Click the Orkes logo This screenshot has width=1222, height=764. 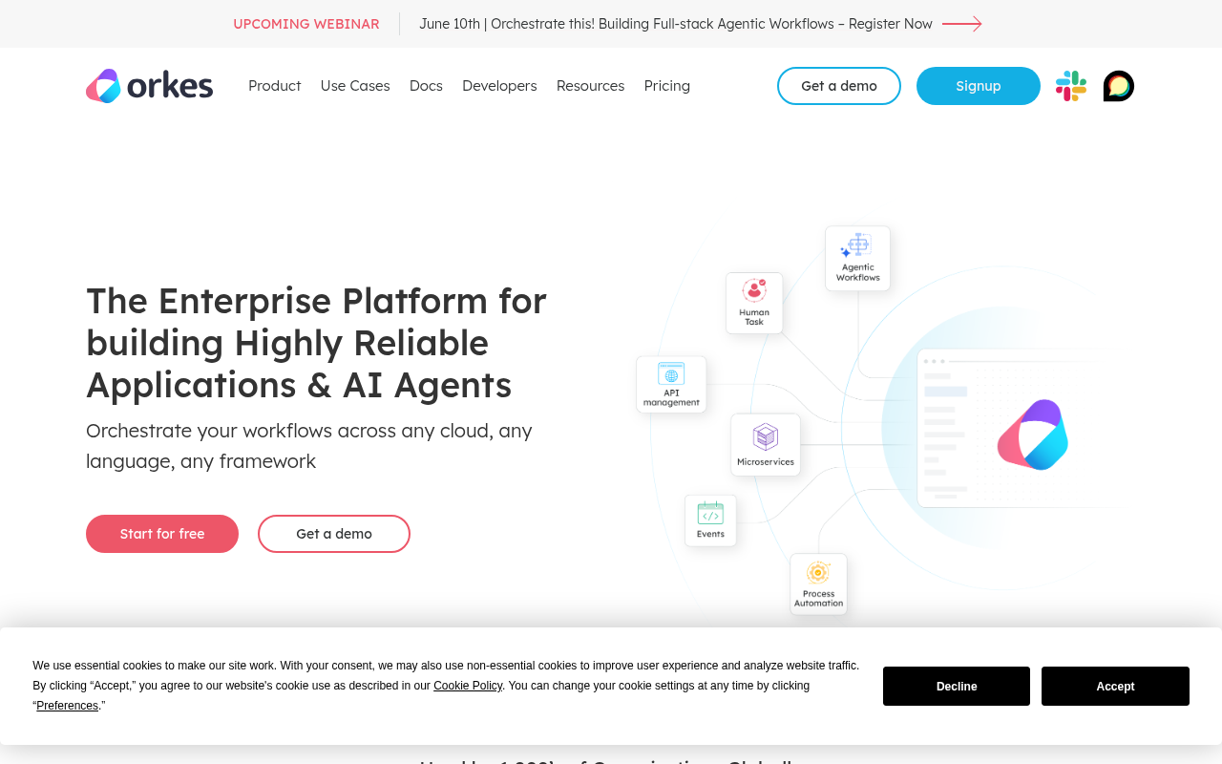coord(149,86)
